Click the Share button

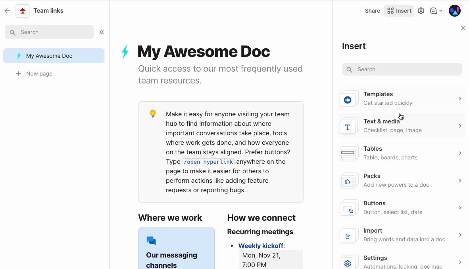pyautogui.click(x=372, y=11)
